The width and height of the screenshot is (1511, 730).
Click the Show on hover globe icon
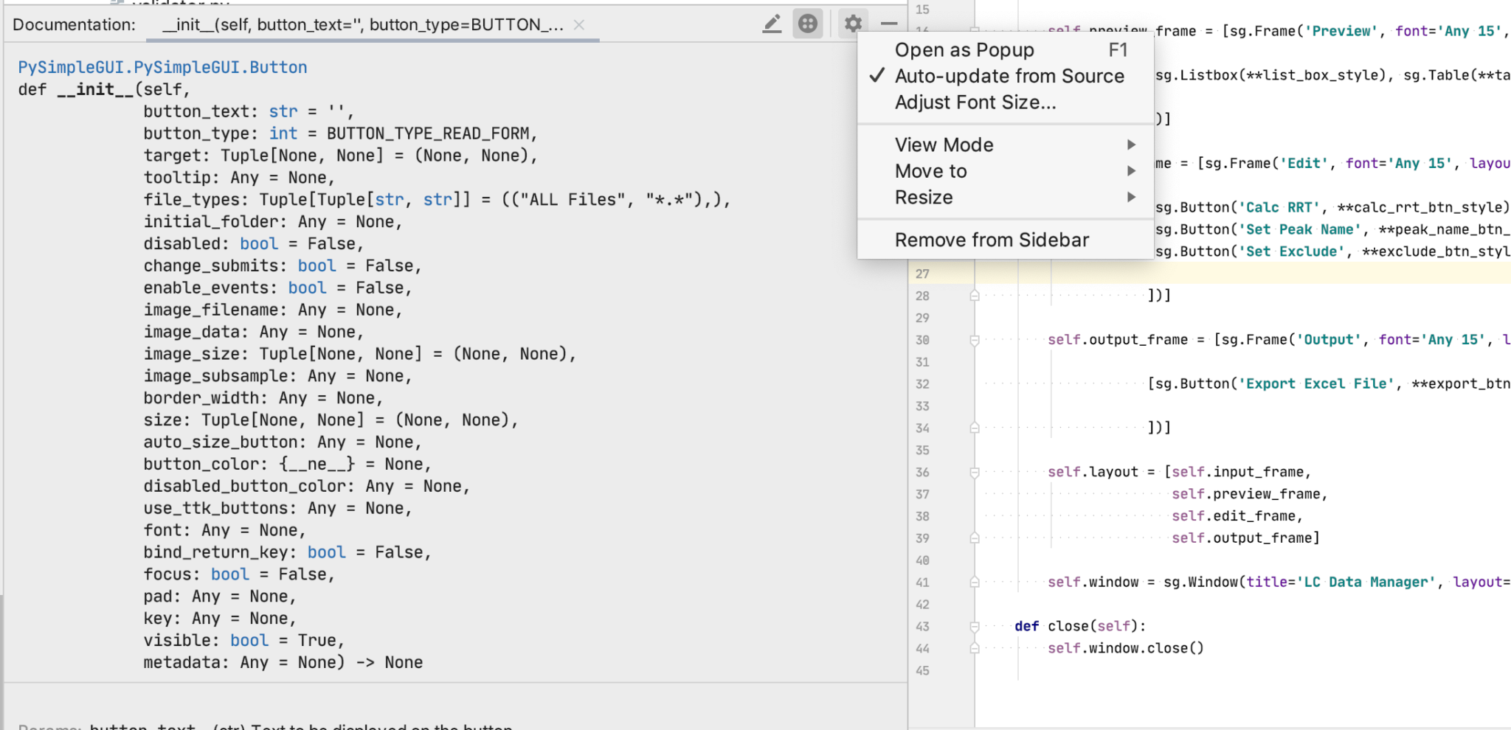808,24
